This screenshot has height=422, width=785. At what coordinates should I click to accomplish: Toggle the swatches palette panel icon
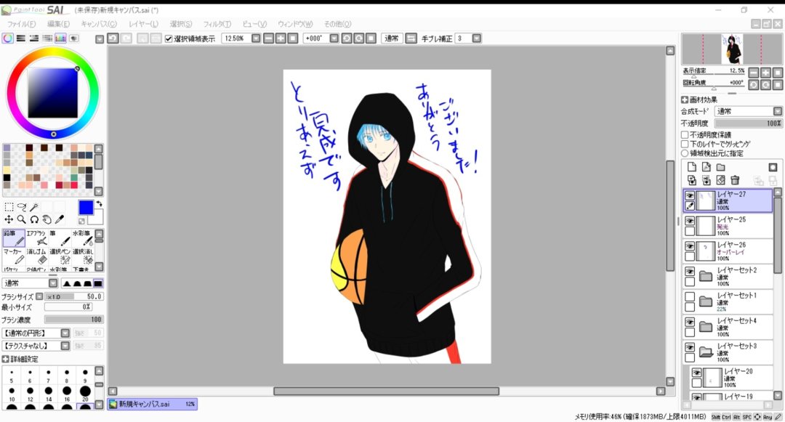[60, 38]
